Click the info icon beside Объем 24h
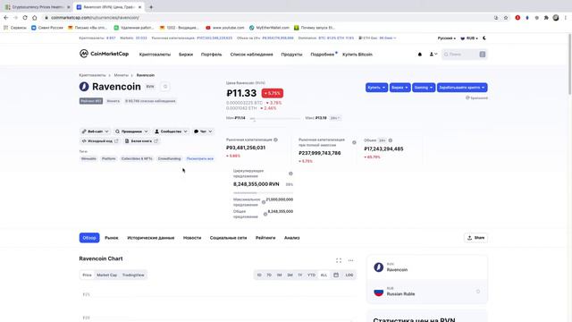 click(x=391, y=140)
